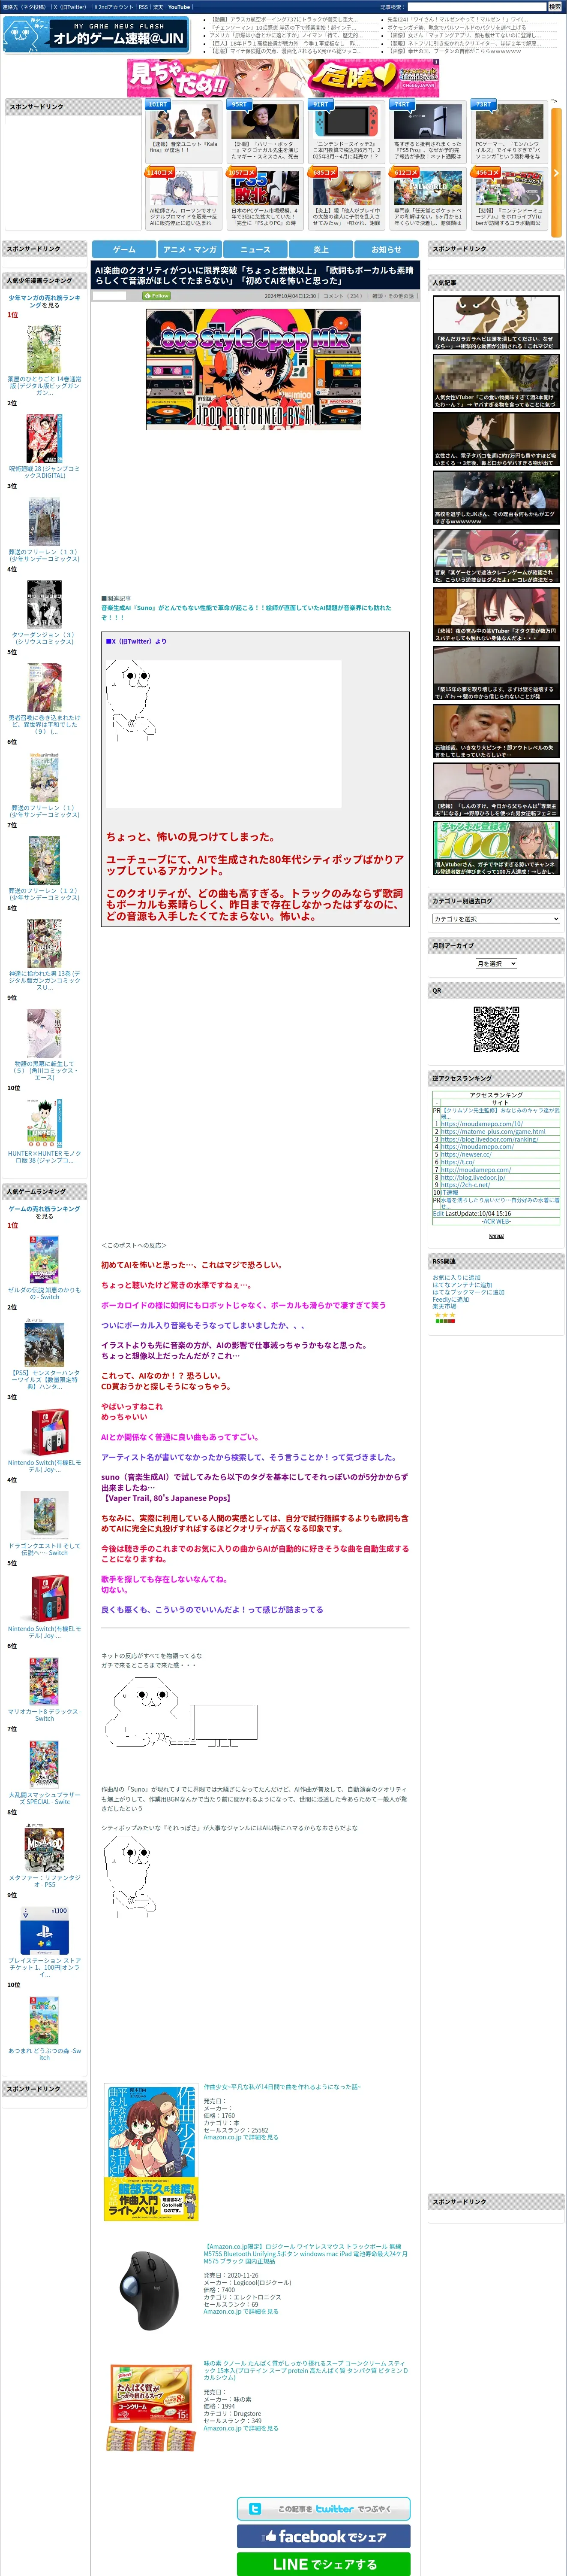Open the snake VTuber popular article thumbnail
Viewport: 567px width, 2576px height.
click(x=496, y=323)
